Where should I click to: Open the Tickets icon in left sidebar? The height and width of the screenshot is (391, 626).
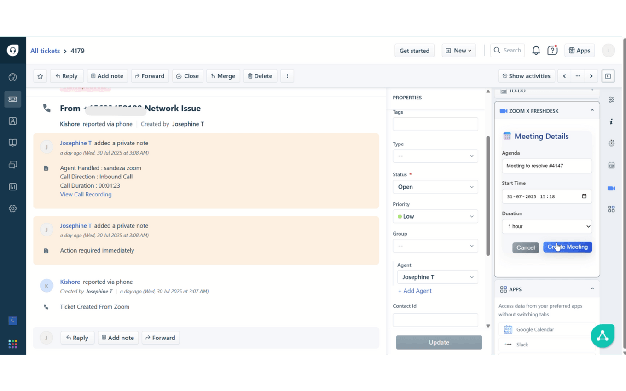[x=13, y=99]
